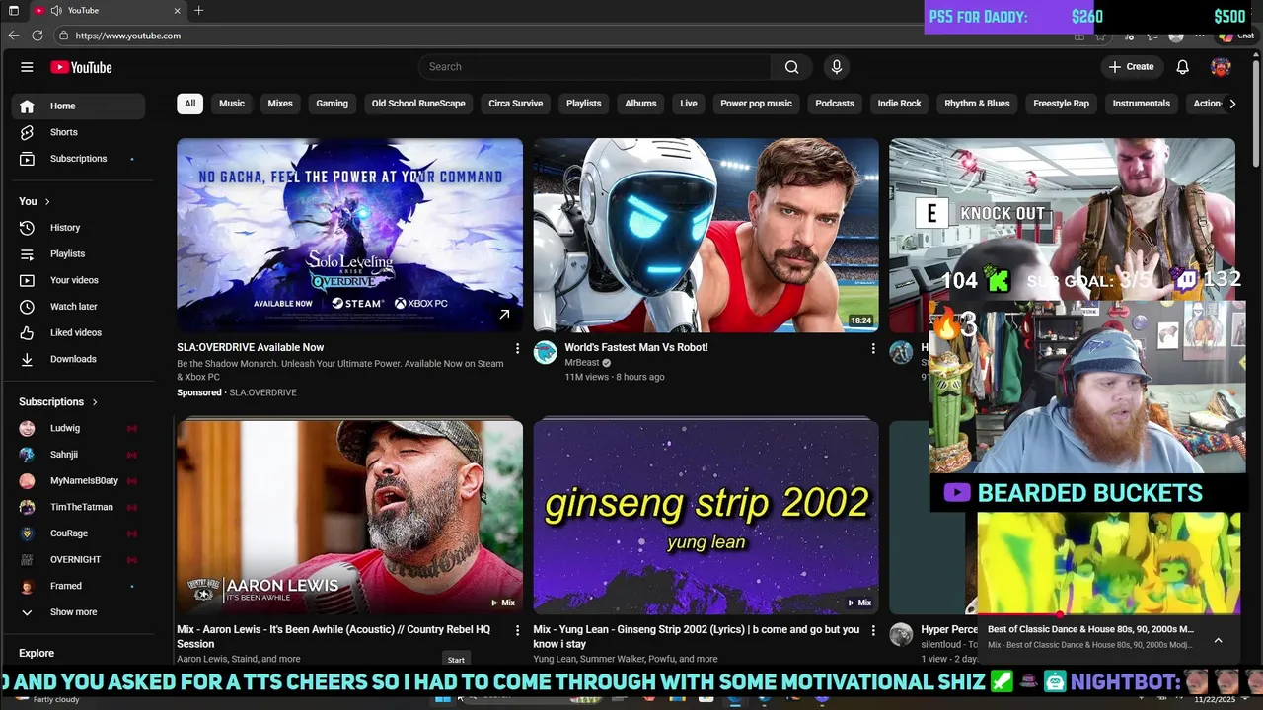Click Explore heading in sidebar
Viewport: 1263px width, 710px height.
37,653
